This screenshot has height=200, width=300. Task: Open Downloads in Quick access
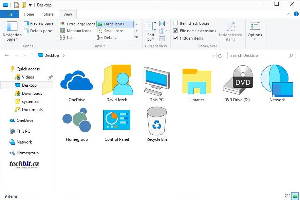(32, 93)
